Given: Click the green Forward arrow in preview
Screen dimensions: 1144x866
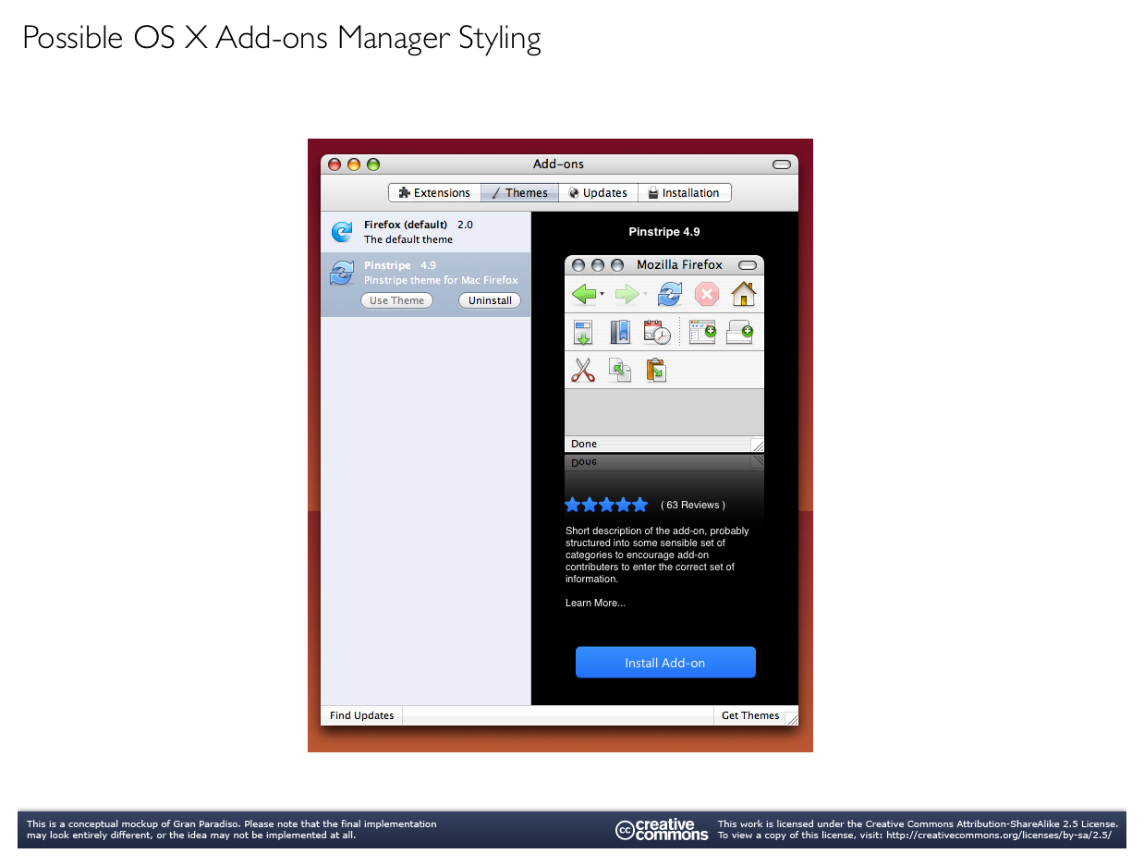Looking at the screenshot, I should pyautogui.click(x=627, y=295).
